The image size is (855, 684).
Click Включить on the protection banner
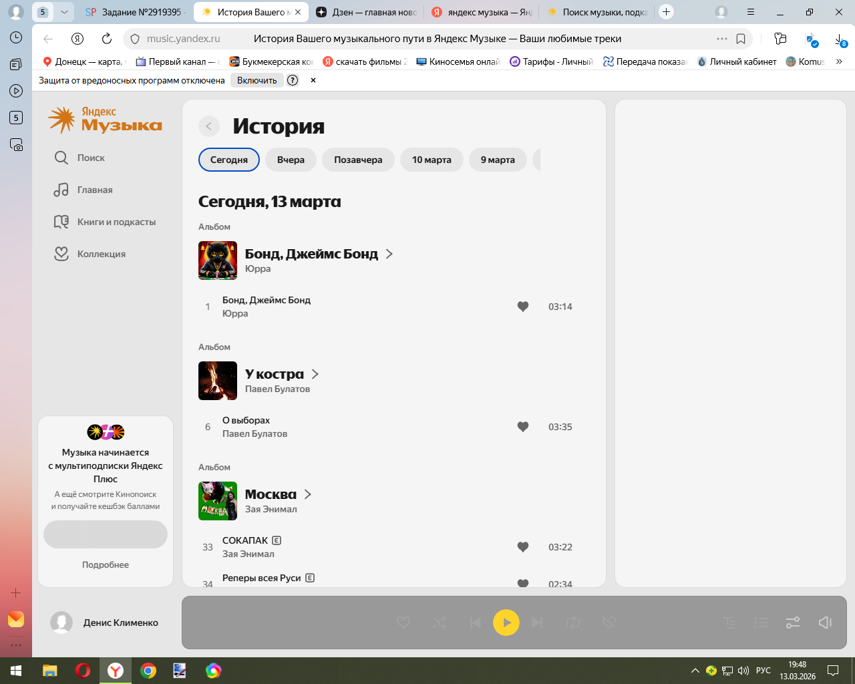point(257,80)
